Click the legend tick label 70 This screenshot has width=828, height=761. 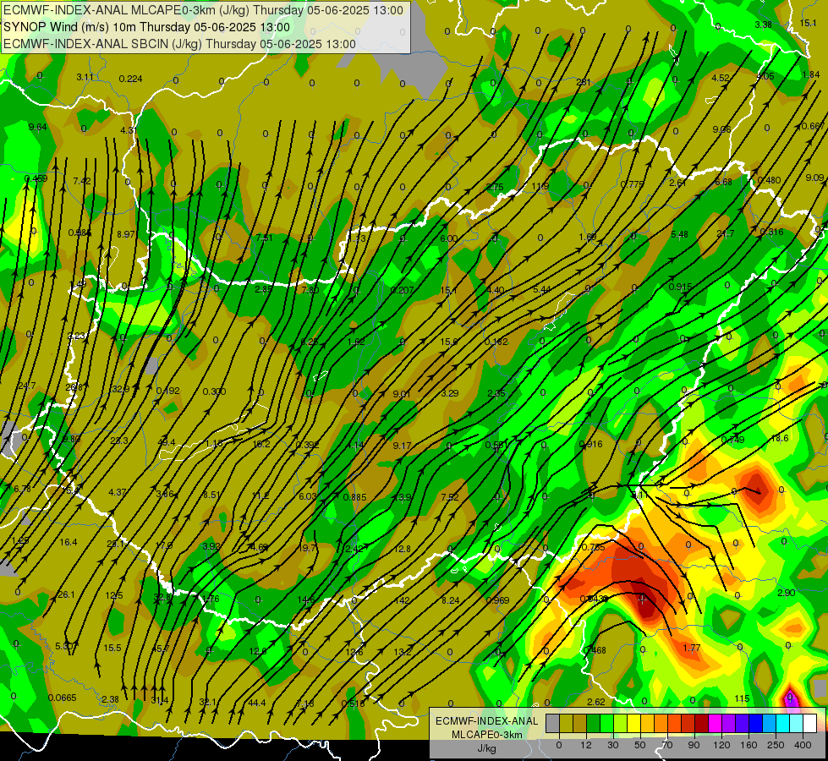(667, 745)
